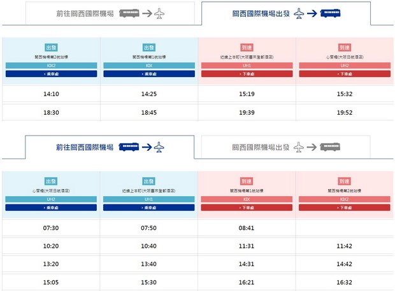395x291 pixels.
Task: Open 乘車處 button under UH2 in lower table
Action: [51, 208]
